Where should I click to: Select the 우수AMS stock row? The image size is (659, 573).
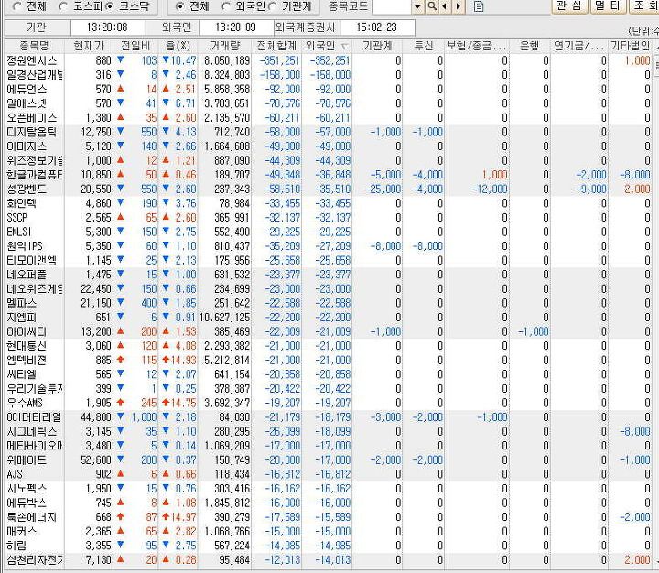(x=329, y=403)
